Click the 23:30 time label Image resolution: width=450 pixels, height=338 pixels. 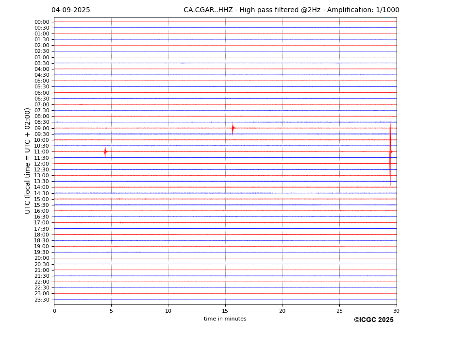42,300
